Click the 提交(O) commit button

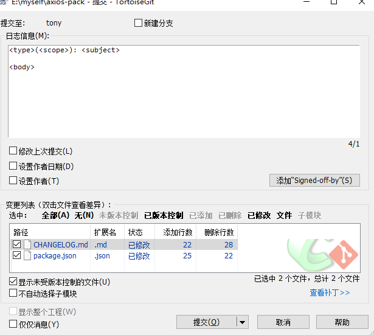click(206, 322)
